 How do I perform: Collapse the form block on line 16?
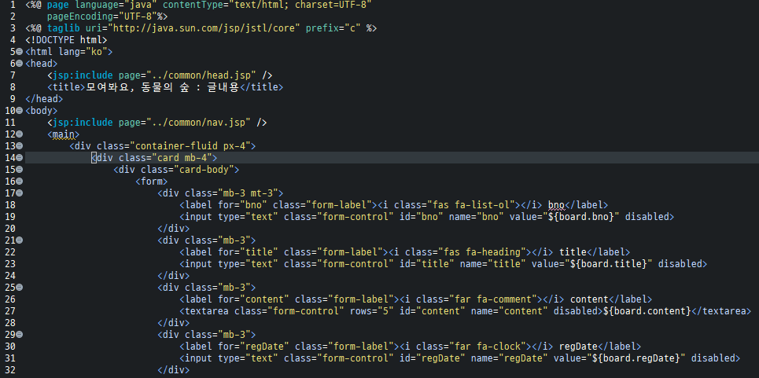point(20,182)
